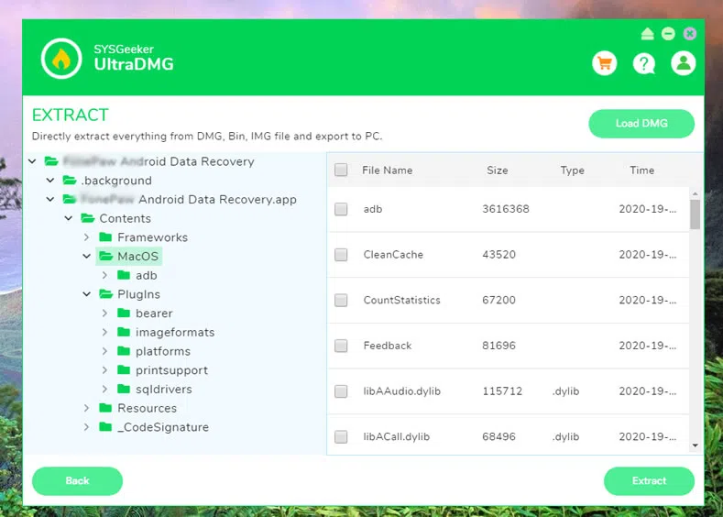The image size is (723, 517).
Task: Click the eject-style icon in title bar
Action: 648,34
